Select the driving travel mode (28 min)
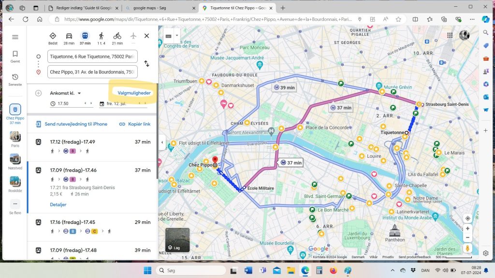Viewport: 495px width, 278px height. point(69,37)
